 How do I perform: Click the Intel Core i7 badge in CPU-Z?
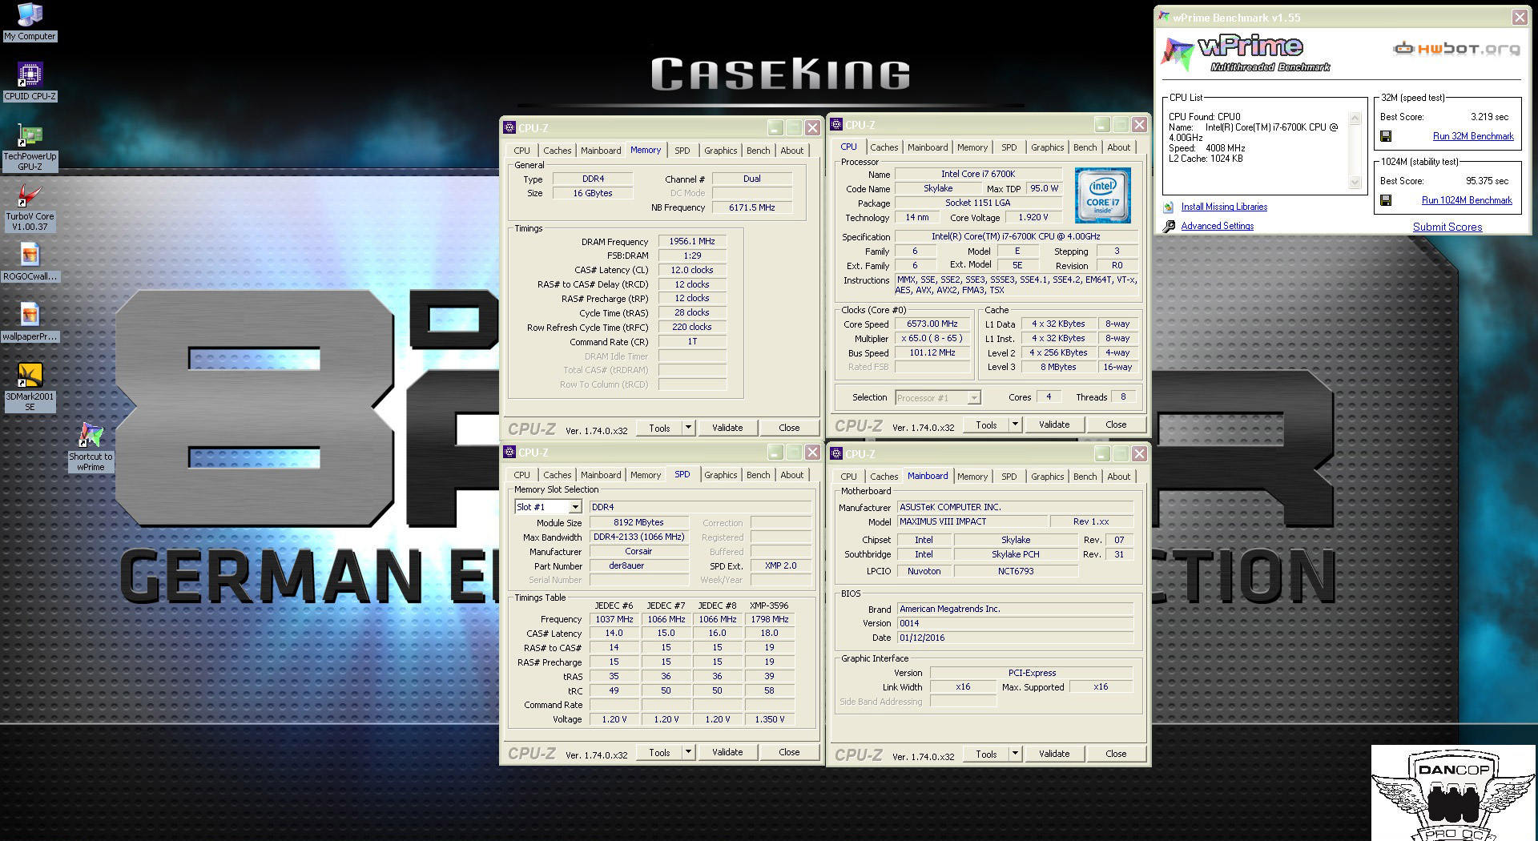(x=1102, y=196)
